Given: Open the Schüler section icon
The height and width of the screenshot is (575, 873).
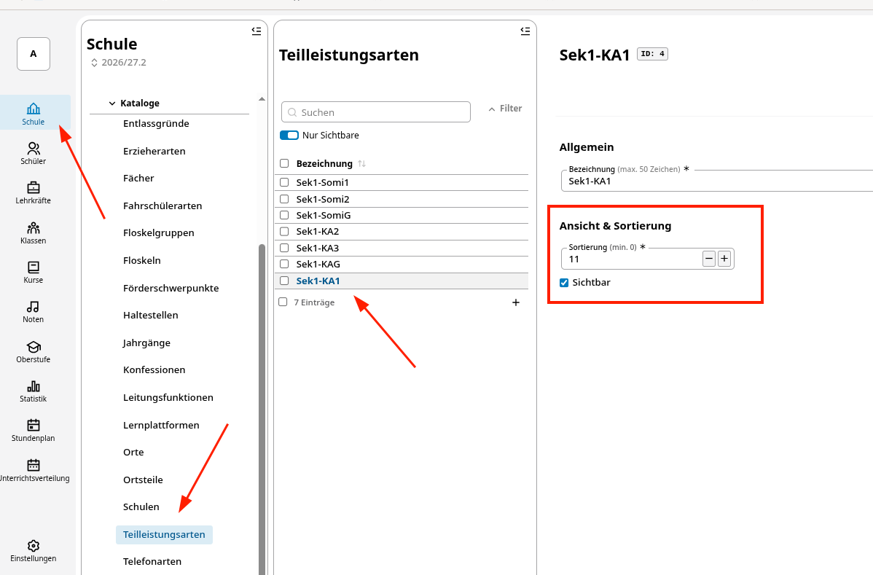Looking at the screenshot, I should (x=34, y=148).
